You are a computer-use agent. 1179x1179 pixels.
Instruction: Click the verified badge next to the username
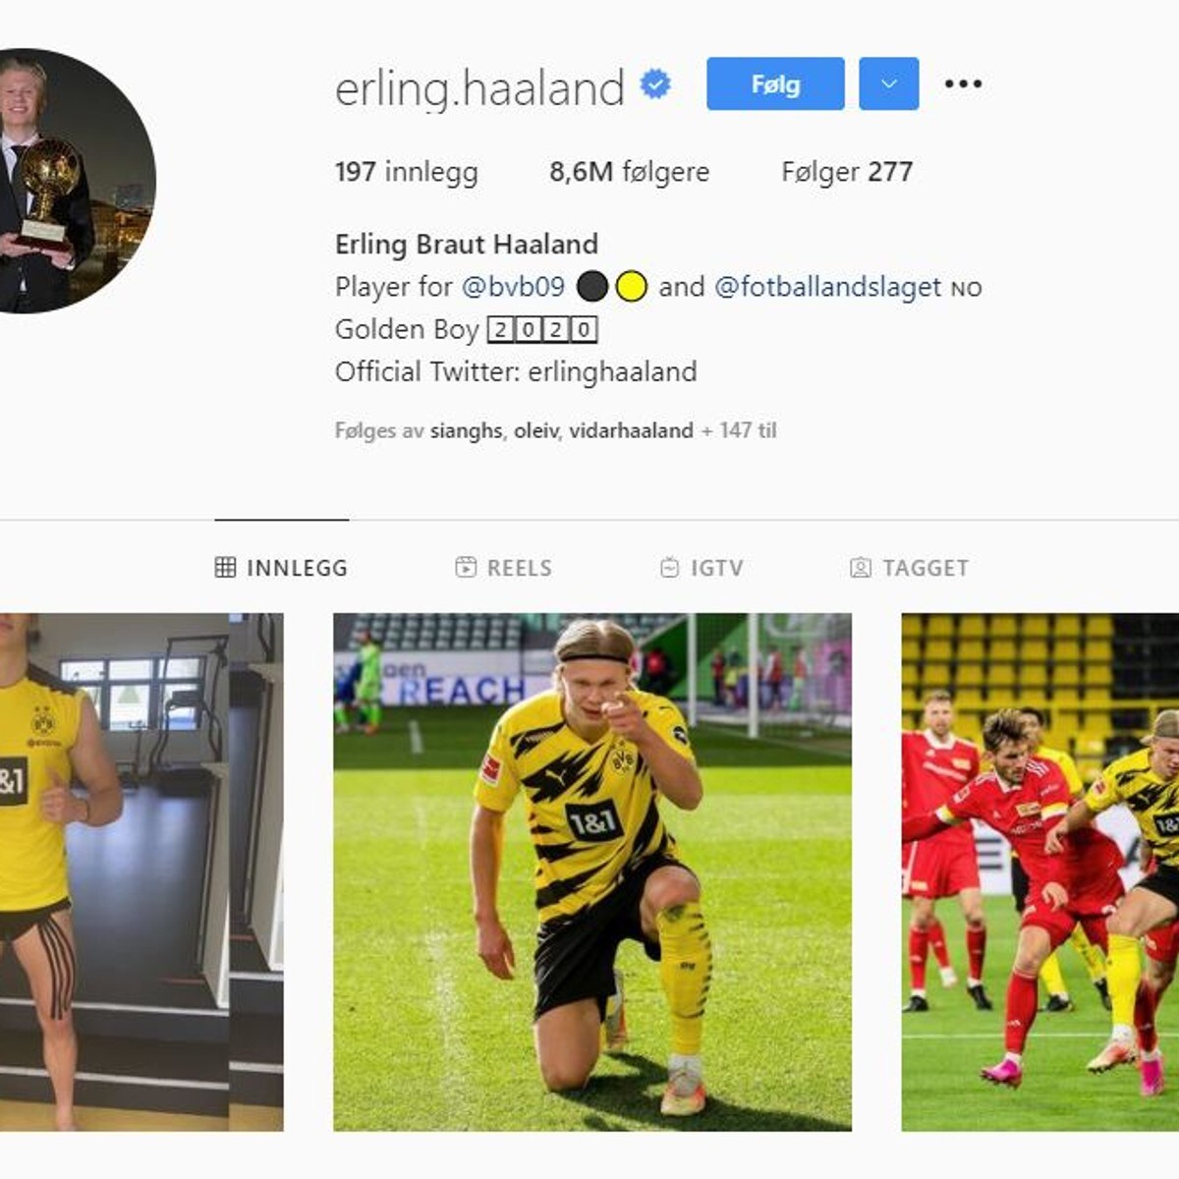655,84
